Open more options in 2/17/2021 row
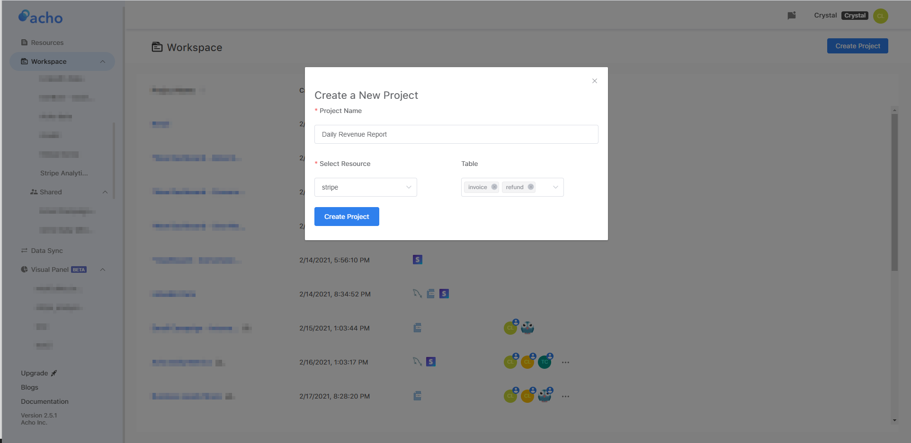Screen dimensions: 911x443 click(x=565, y=396)
